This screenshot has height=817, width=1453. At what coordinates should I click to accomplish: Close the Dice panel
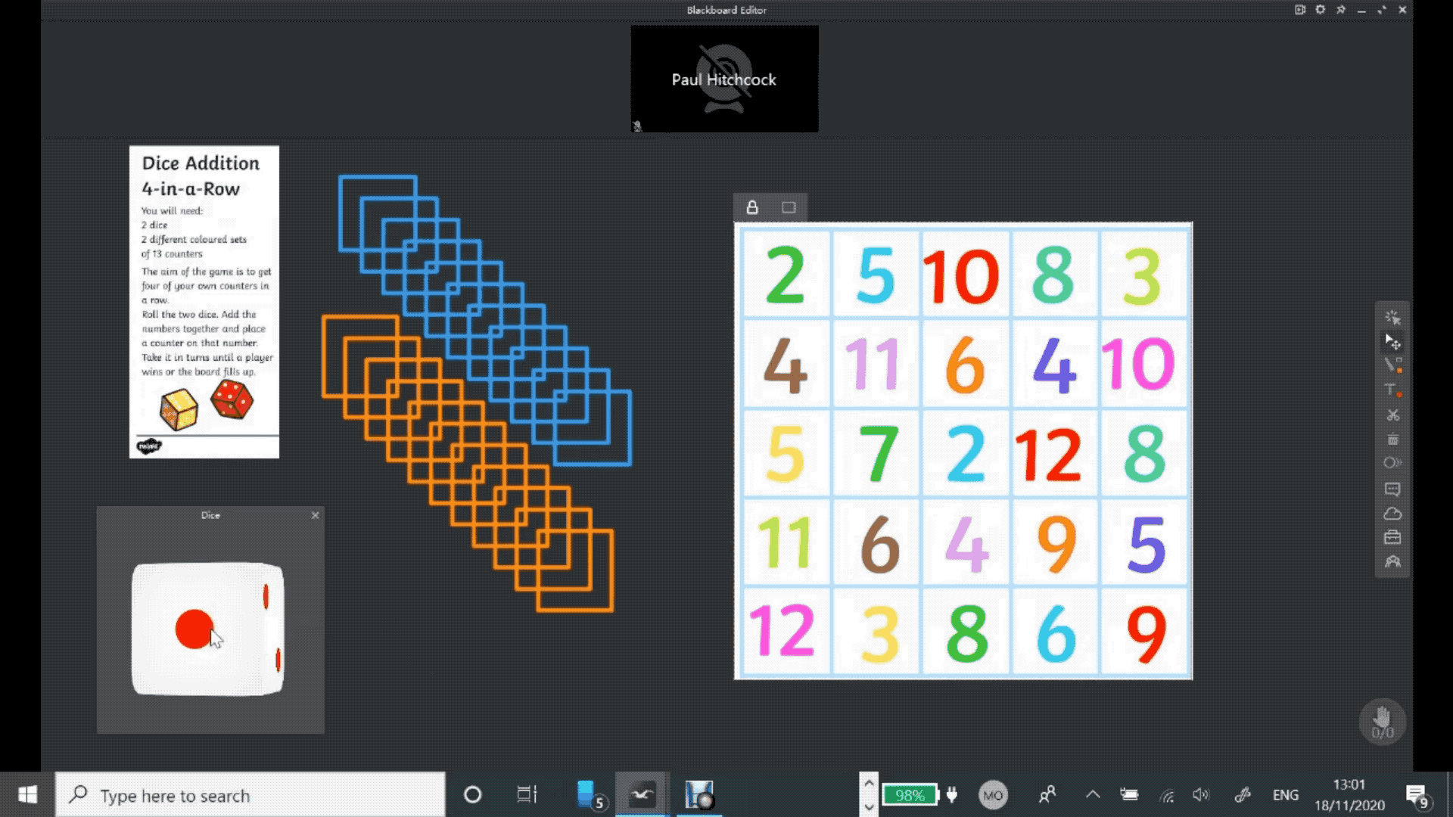pyautogui.click(x=316, y=515)
